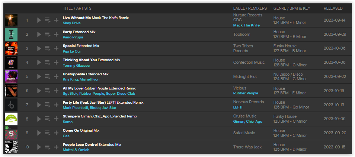Image resolution: width=355 pixels, height=157 pixels.
Task: Open cover art for Party Toolroom release
Action: pyautogui.click(x=11, y=34)
